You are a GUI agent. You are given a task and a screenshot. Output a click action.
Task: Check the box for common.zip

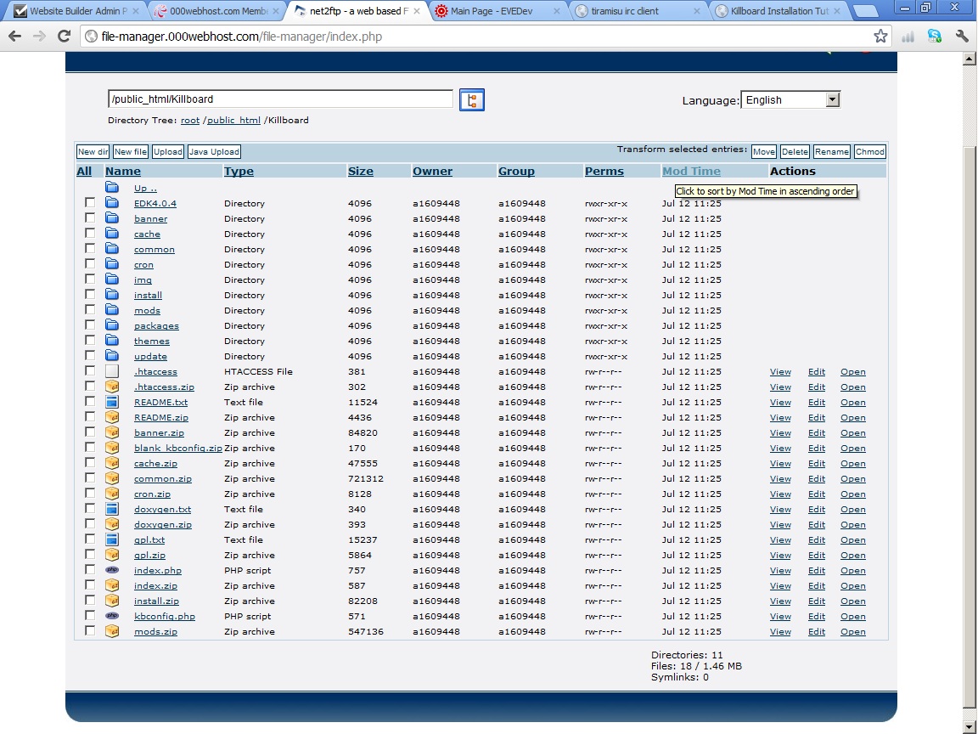(x=90, y=477)
